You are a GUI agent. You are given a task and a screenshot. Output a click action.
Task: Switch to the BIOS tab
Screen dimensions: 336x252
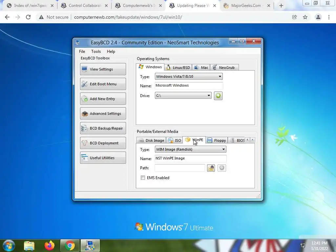(237, 140)
